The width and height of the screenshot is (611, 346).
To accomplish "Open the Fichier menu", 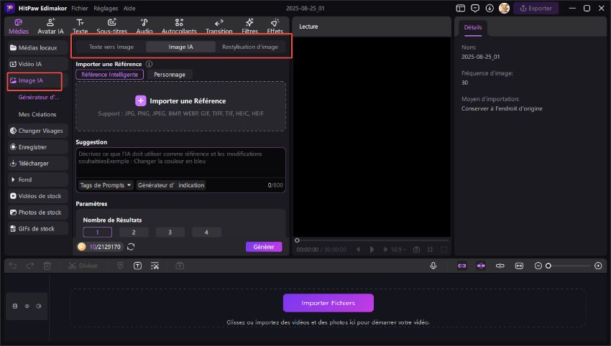I will coord(80,8).
